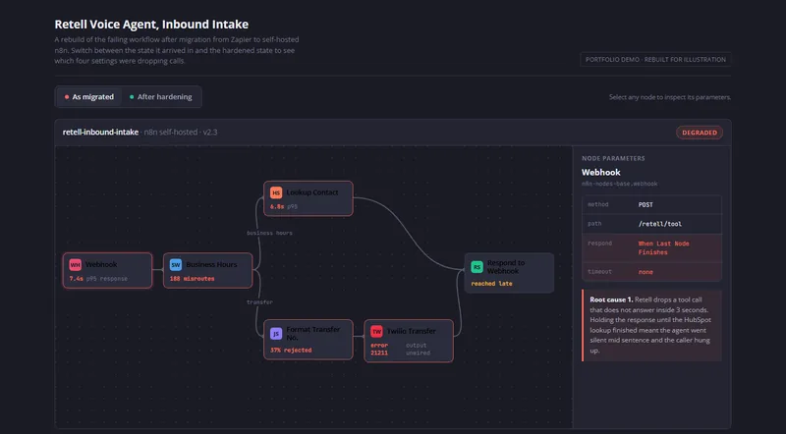The height and width of the screenshot is (434, 786).
Task: Select the Twilio Transfer node label
Action: point(411,331)
